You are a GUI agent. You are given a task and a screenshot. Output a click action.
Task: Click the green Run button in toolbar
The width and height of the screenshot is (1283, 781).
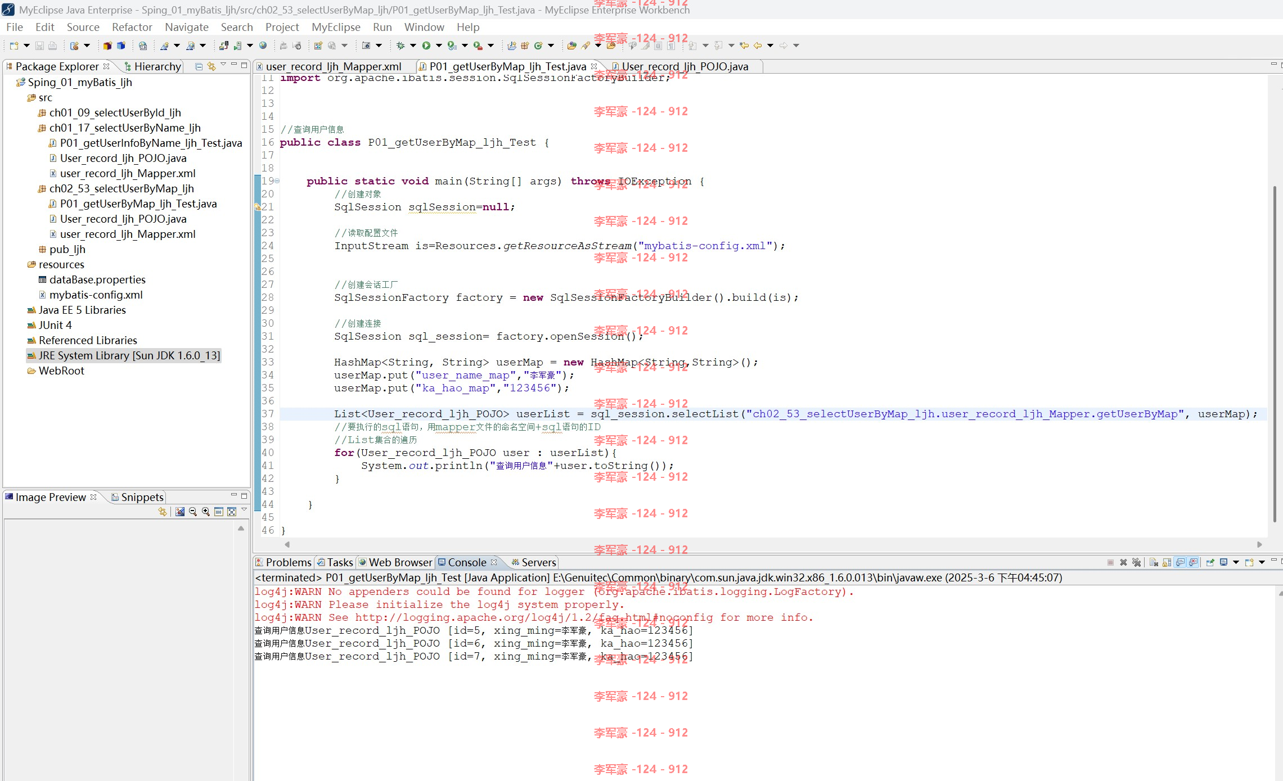click(x=426, y=46)
